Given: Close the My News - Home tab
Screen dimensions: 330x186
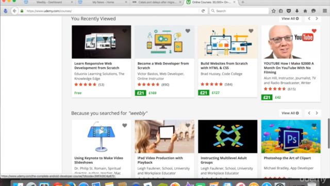Looking at the screenshot, I should coord(126,2).
